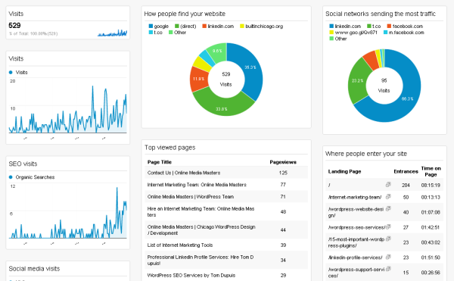
Task: Select Professional LinkedIn Profile Services row
Action: click(x=226, y=260)
